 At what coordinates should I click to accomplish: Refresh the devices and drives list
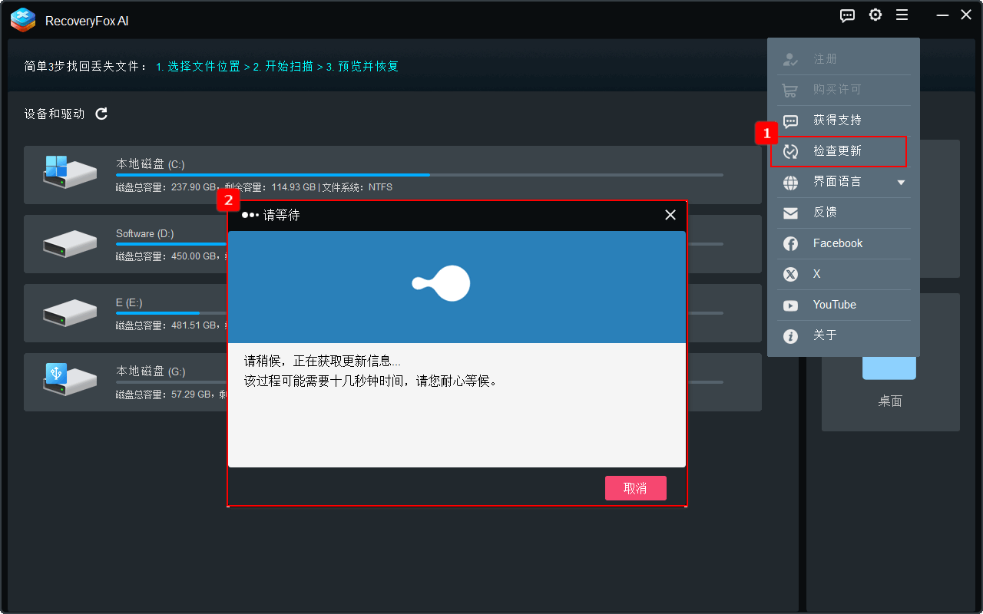pyautogui.click(x=101, y=114)
